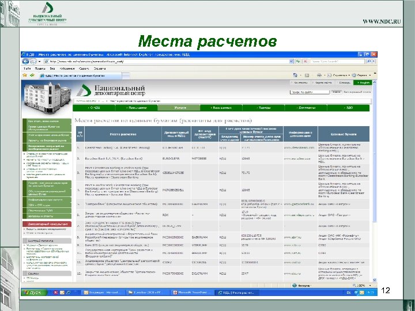Switch to the Euroclear 2008 folder taskbar button

click(x=147, y=293)
